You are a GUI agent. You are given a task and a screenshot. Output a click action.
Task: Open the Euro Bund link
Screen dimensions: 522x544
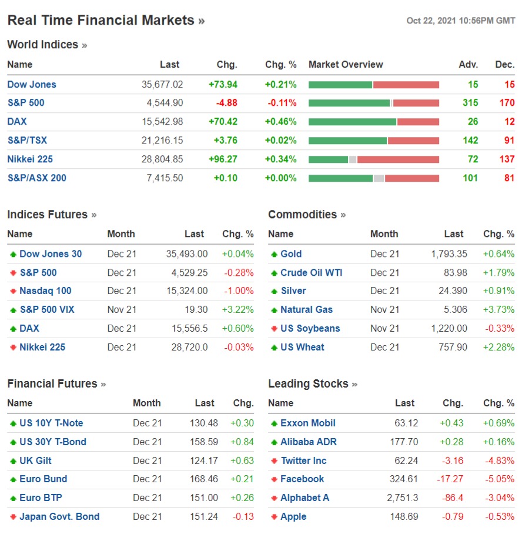point(43,479)
